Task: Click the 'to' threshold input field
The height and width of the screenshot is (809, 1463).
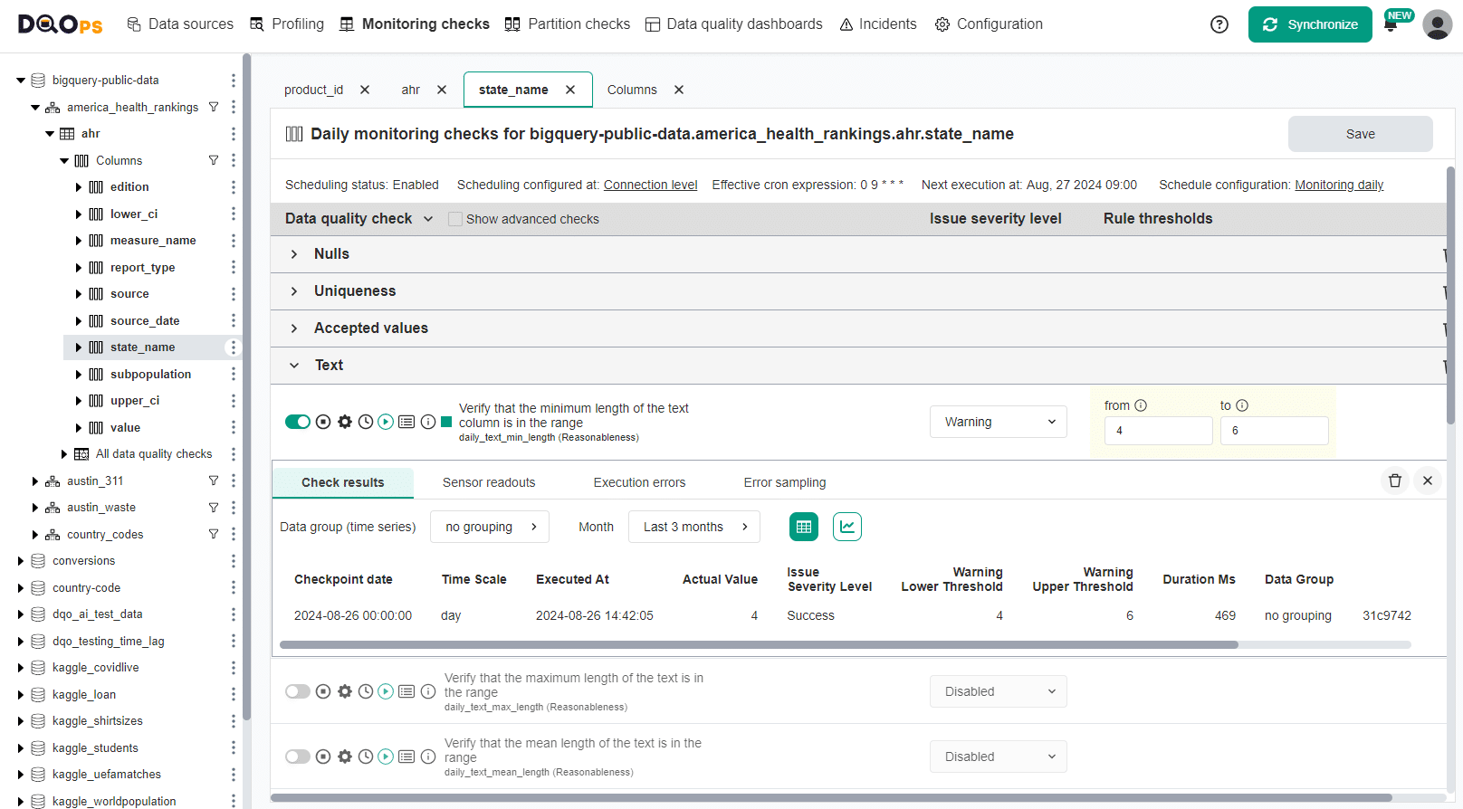Action: click(1275, 431)
